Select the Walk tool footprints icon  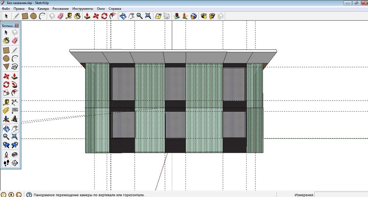[6, 163]
